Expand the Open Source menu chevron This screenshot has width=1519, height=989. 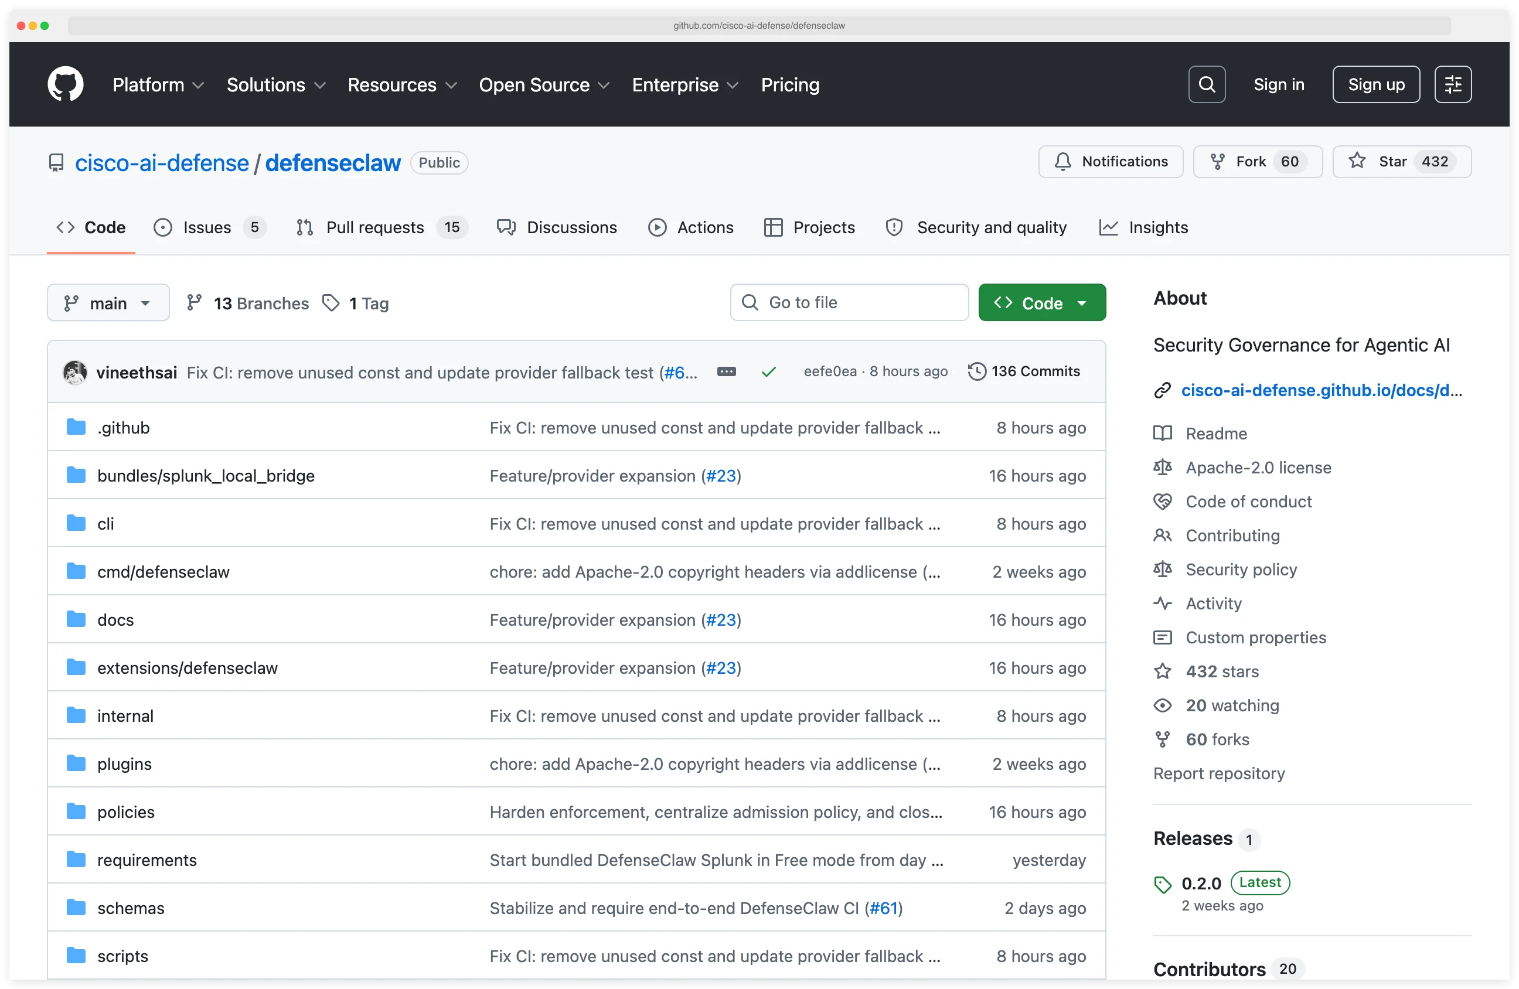point(603,85)
